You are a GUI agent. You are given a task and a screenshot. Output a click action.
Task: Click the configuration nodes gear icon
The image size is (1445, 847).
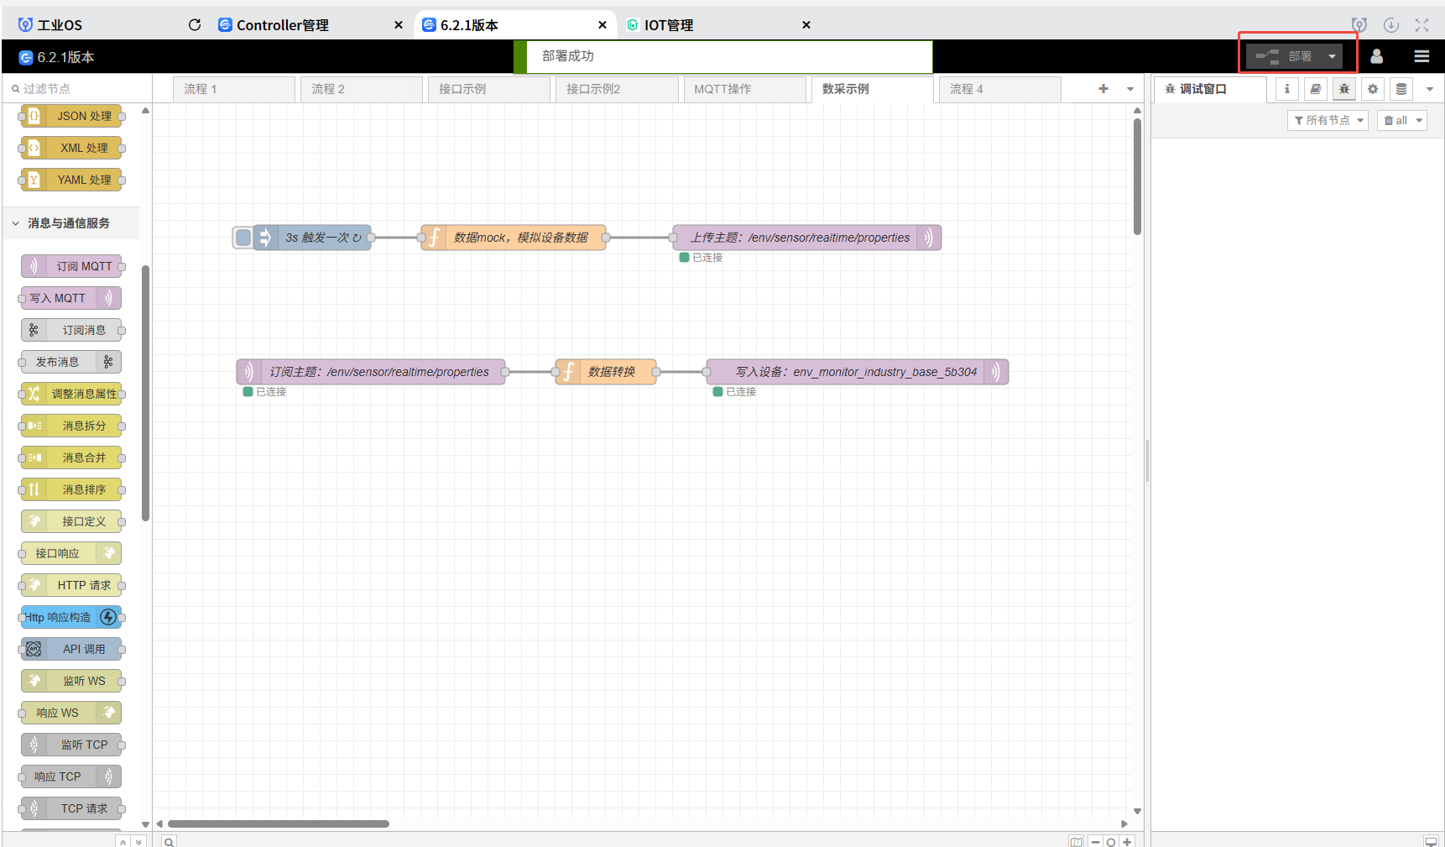pyautogui.click(x=1373, y=89)
